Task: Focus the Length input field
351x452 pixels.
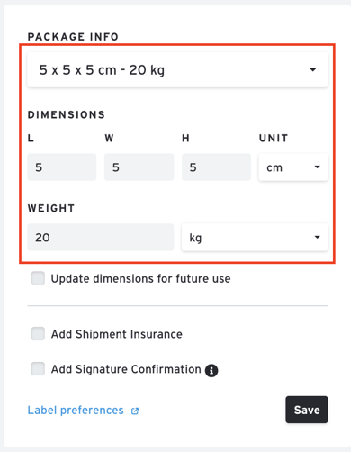Action: tap(62, 167)
